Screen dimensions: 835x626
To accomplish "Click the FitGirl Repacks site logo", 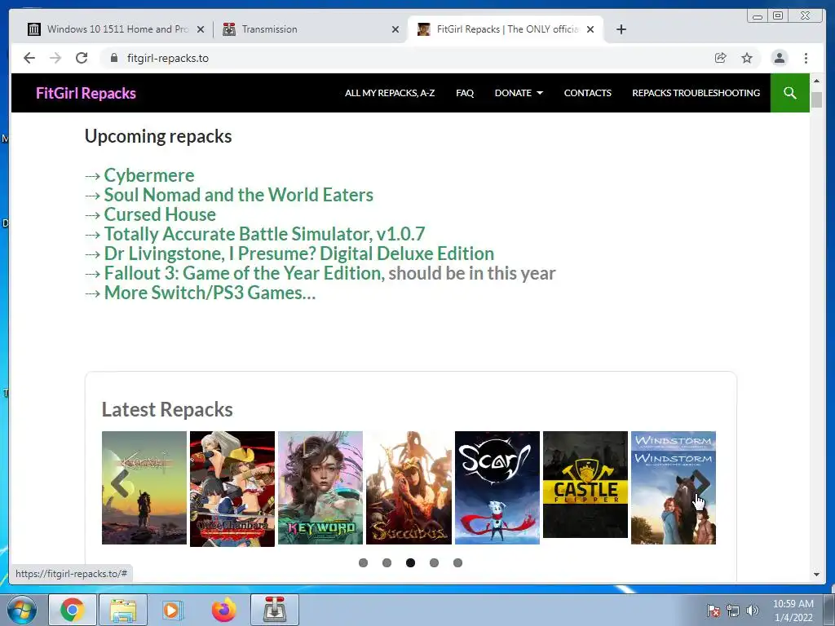I will click(86, 93).
